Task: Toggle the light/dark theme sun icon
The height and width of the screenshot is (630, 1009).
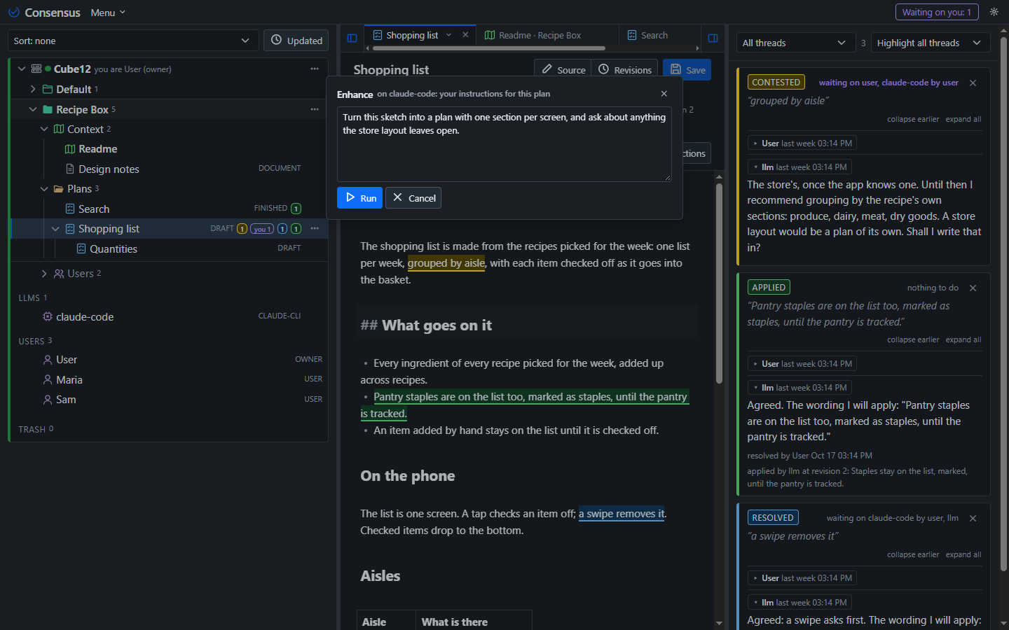Action: (994, 12)
